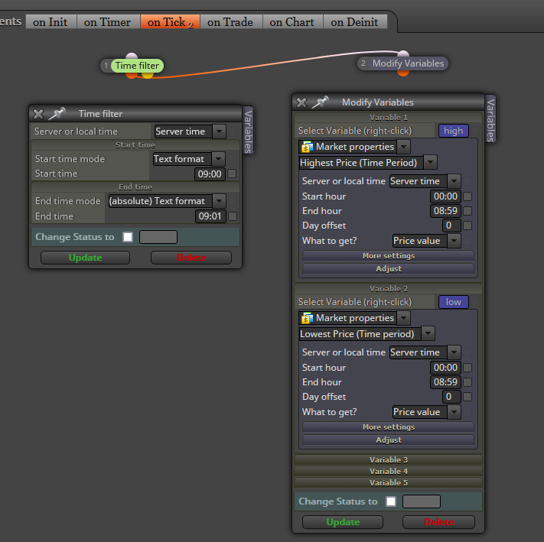
Task: Click the Market properties icon in Variable 1
Action: (x=307, y=147)
